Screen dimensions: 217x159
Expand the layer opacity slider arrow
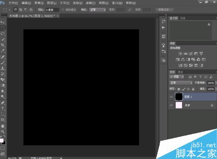click(x=216, y=83)
